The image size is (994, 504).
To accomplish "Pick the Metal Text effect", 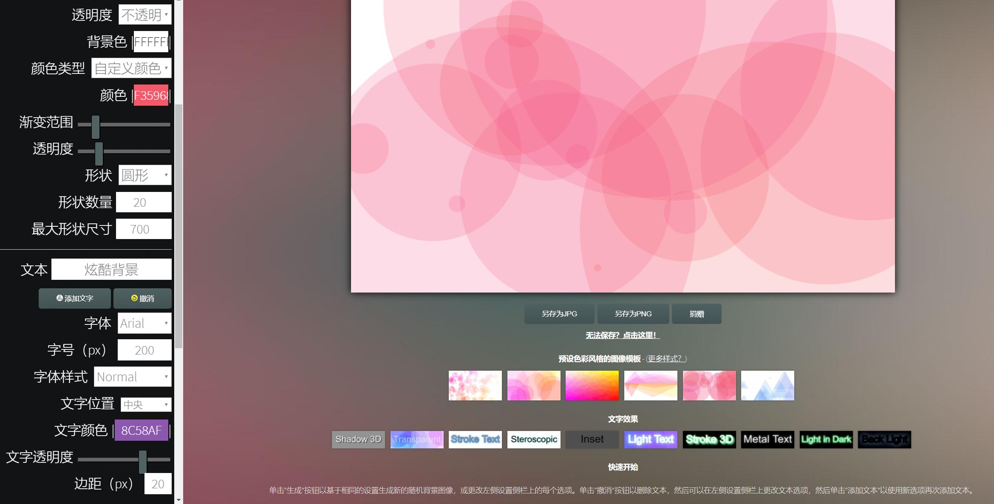I will pos(767,439).
